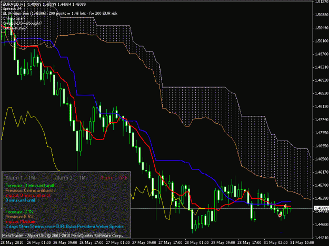This screenshot has width=329, height=246.
Task: Click the '26 May 01:00' time label
Action: (39, 243)
